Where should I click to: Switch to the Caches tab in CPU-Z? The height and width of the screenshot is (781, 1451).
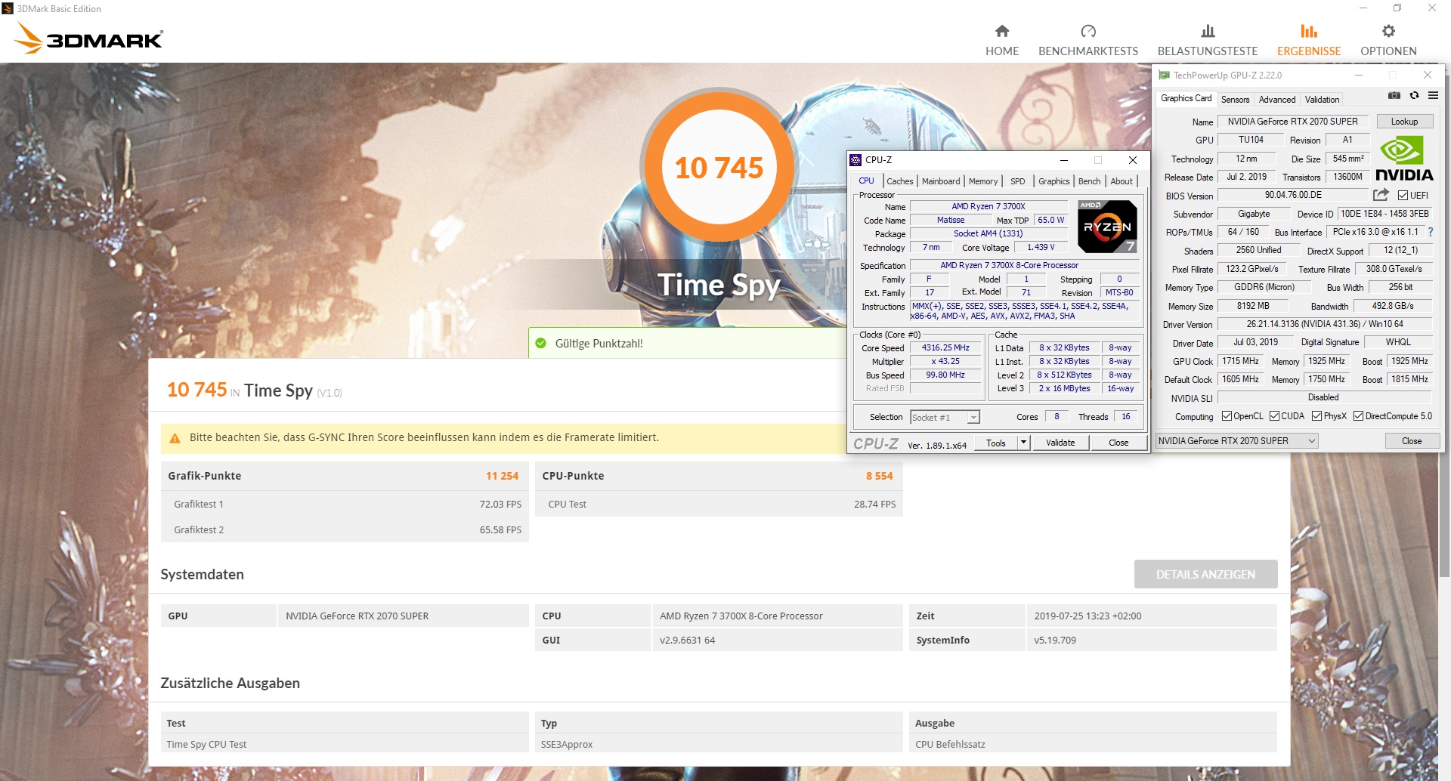click(x=899, y=181)
